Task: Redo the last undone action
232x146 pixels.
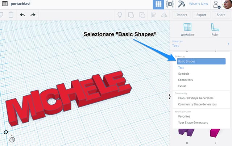Action: (33, 15)
